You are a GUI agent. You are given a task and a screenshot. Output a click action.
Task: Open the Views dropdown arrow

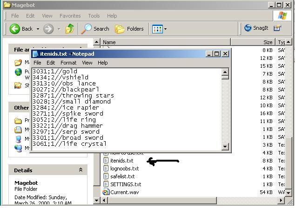(166, 29)
